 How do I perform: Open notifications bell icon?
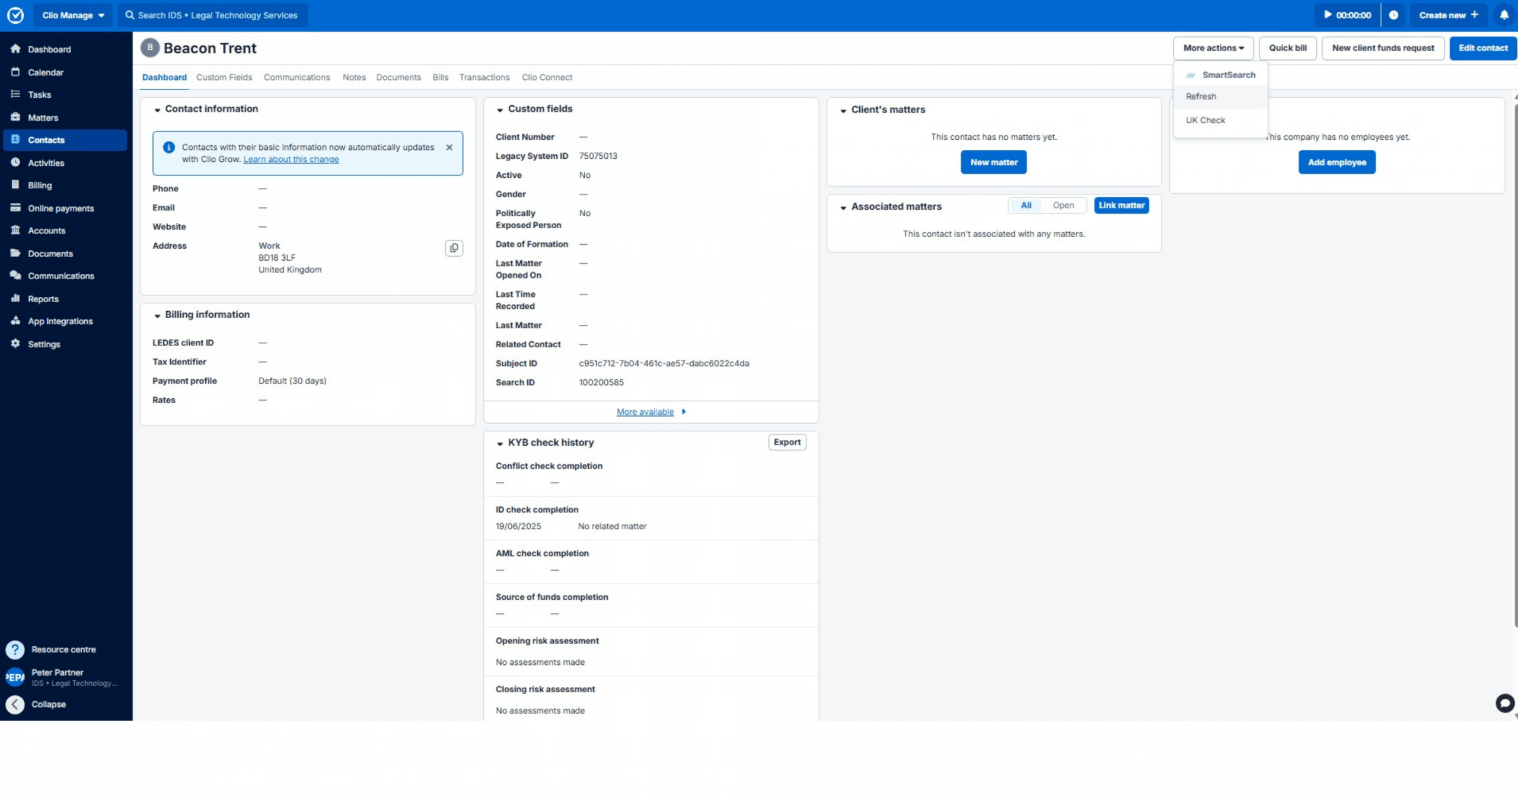(1504, 15)
